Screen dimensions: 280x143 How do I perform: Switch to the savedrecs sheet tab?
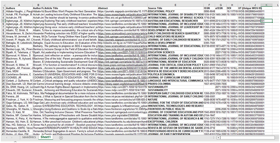click(x=29, y=137)
